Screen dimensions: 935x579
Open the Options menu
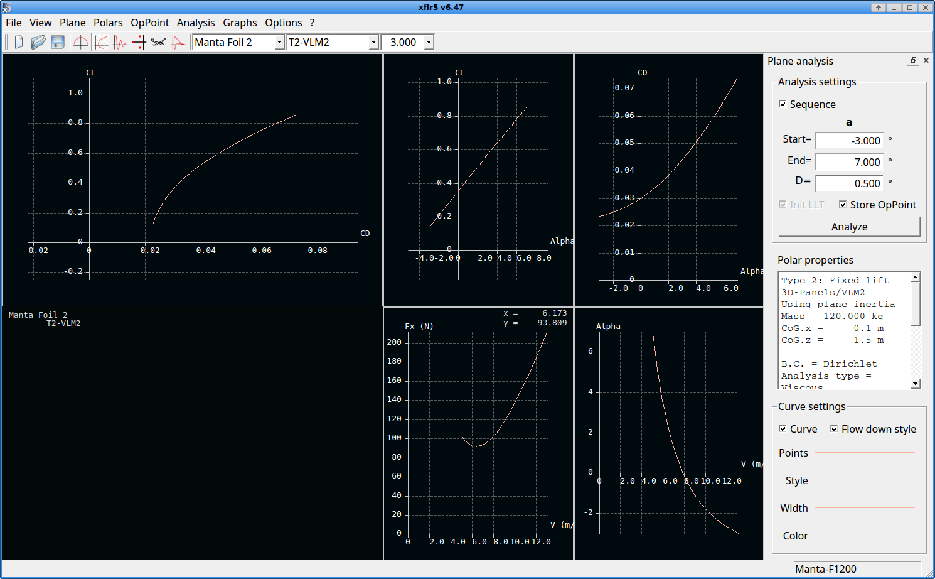(284, 23)
